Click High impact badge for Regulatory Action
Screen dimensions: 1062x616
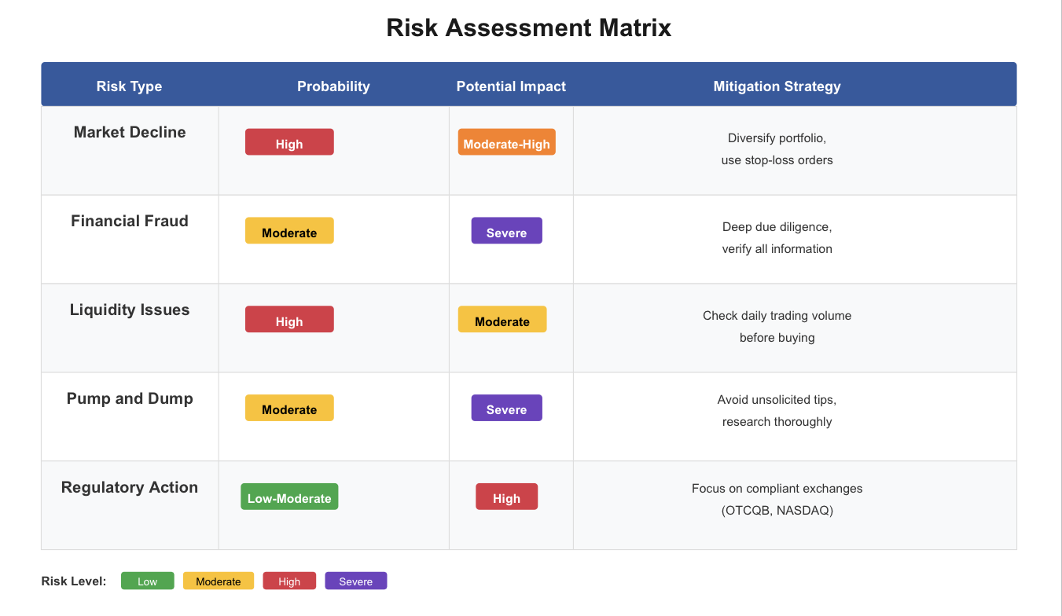tap(507, 497)
